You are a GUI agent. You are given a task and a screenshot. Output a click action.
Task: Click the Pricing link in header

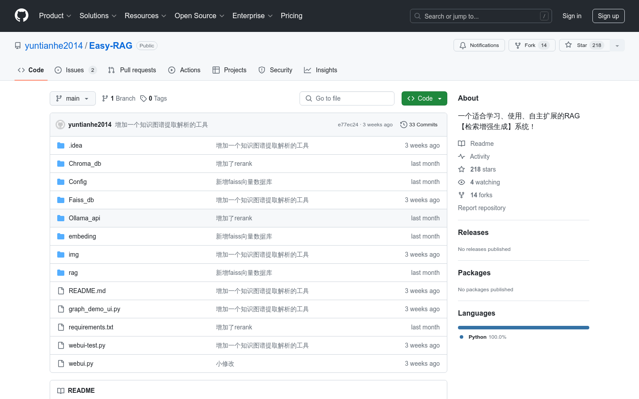pos(292,16)
